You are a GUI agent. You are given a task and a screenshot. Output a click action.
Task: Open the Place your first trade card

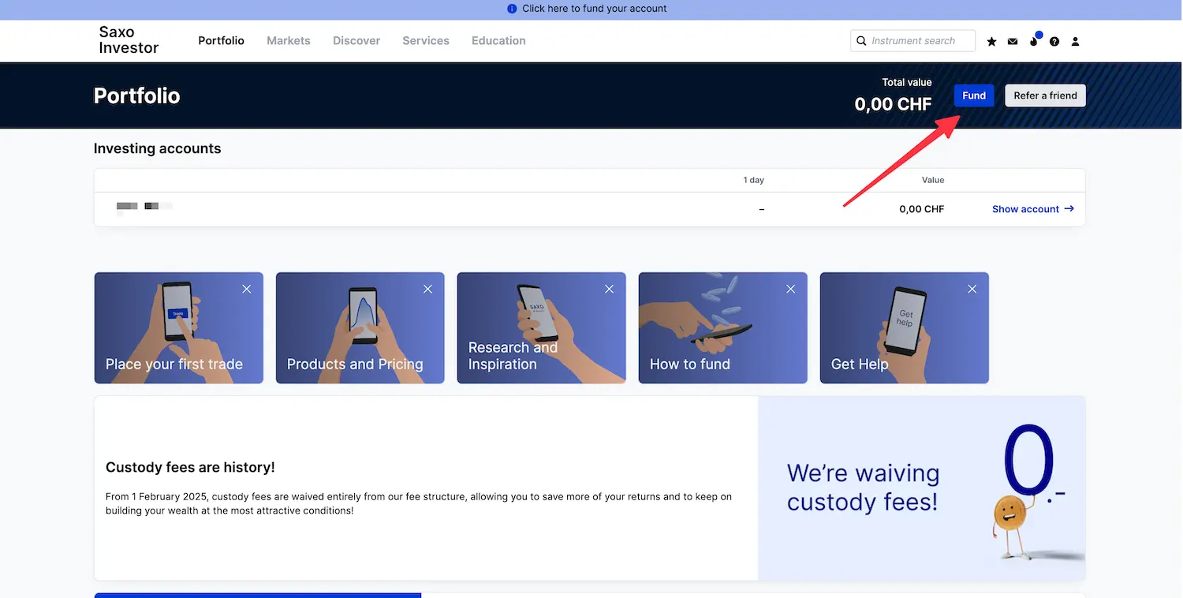[179, 328]
